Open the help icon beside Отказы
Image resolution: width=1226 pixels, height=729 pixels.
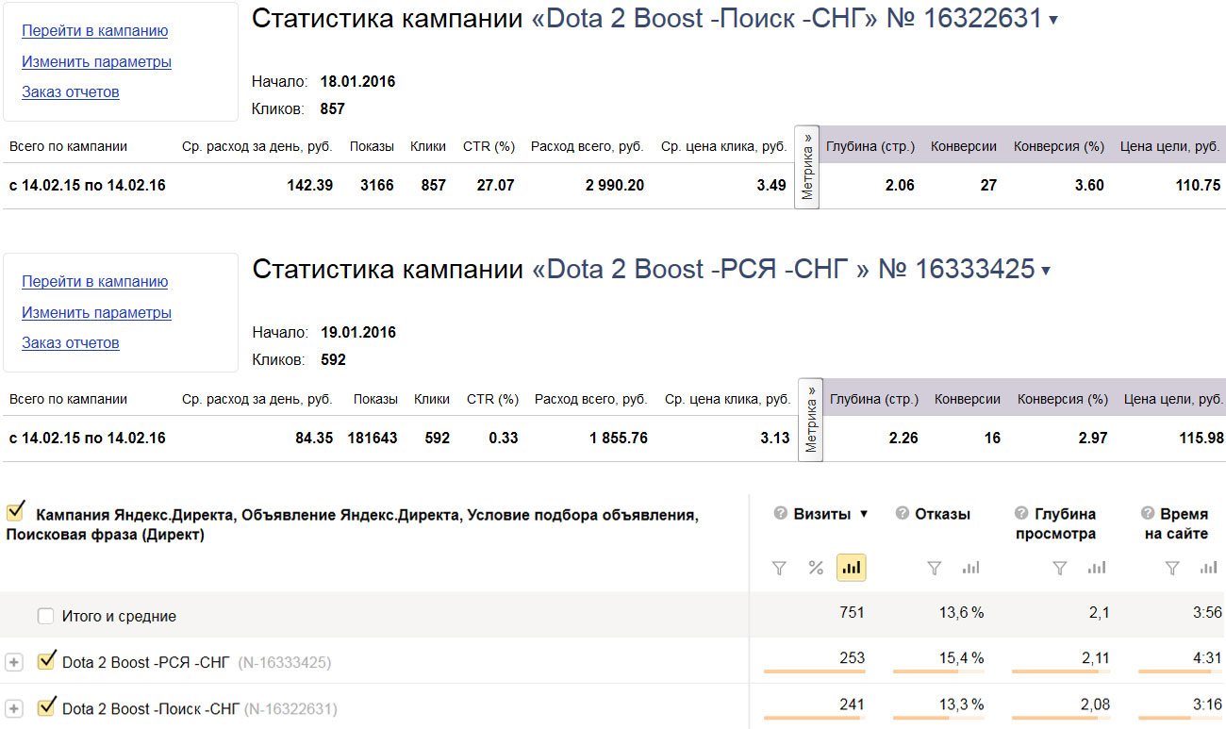pyautogui.click(x=902, y=514)
